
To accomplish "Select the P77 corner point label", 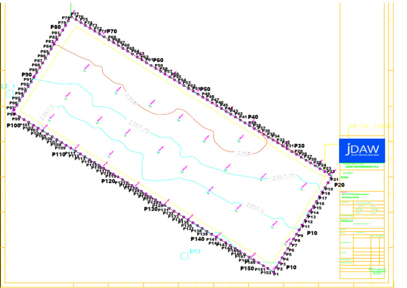I will [x=75, y=14].
